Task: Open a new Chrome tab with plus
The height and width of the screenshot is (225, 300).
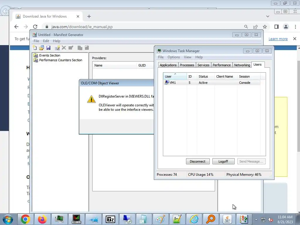Action: [89, 16]
